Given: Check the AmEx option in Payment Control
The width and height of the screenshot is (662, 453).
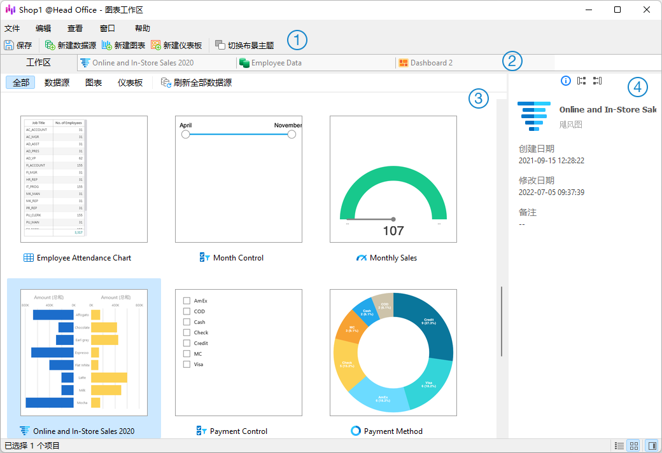Looking at the screenshot, I should (187, 301).
